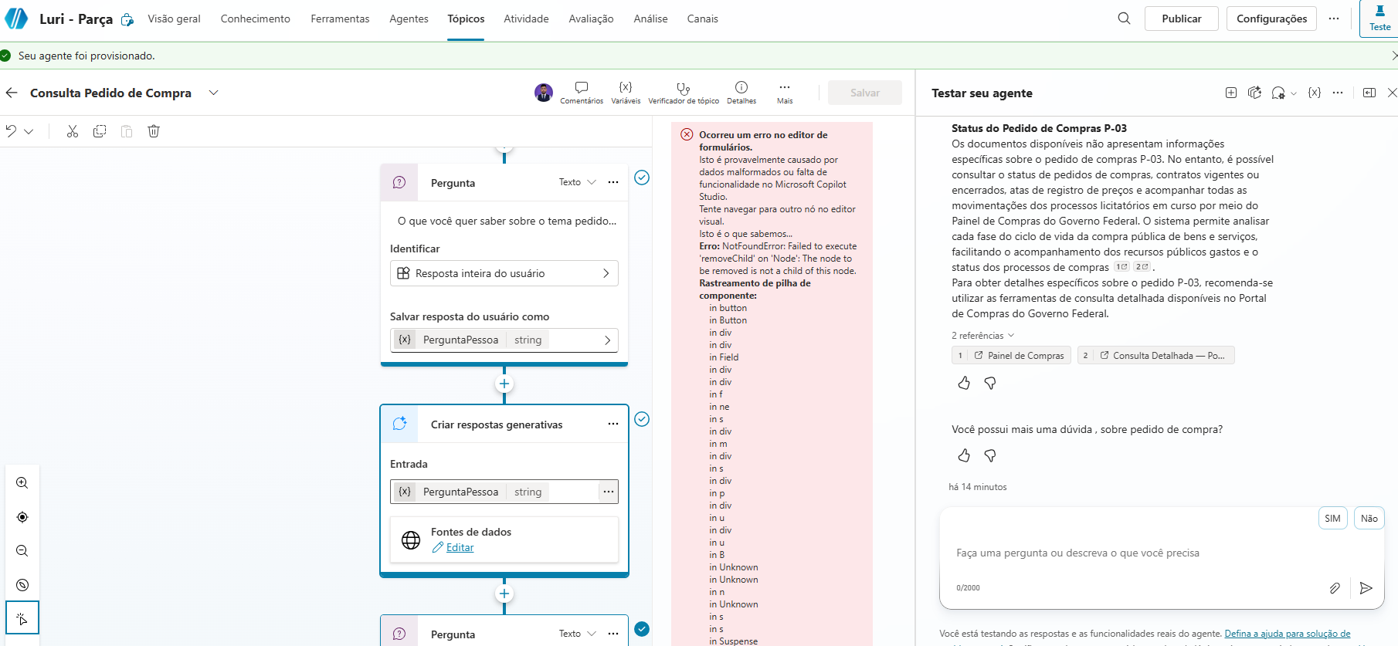
Task: Open more options in test panel header
Action: coord(1338,93)
